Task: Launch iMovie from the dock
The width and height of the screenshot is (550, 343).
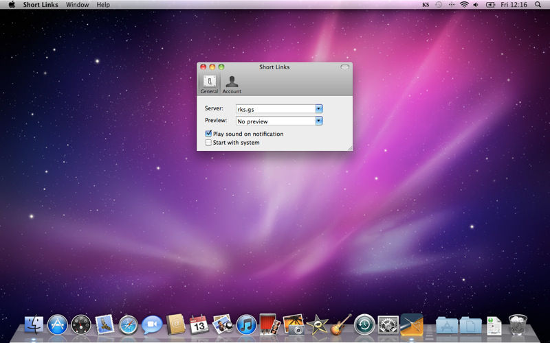Action: [x=317, y=324]
